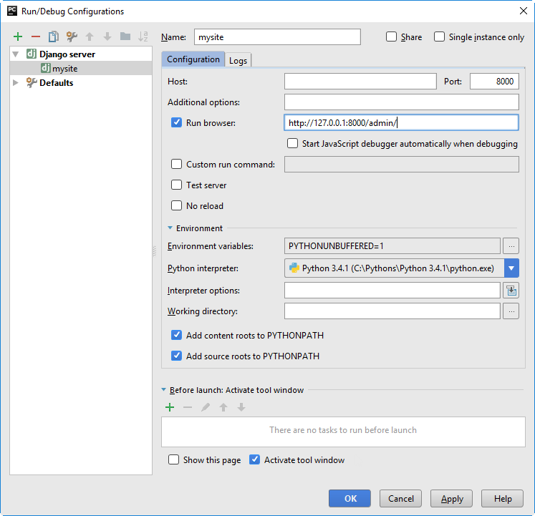The width and height of the screenshot is (535, 516).
Task: Click the Name field containing mysite
Action: [x=277, y=36]
